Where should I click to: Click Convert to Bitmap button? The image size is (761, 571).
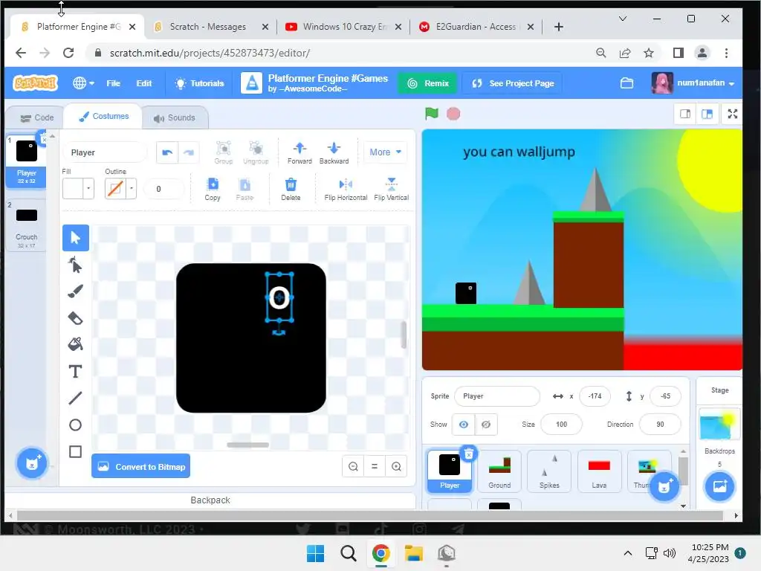coord(140,467)
